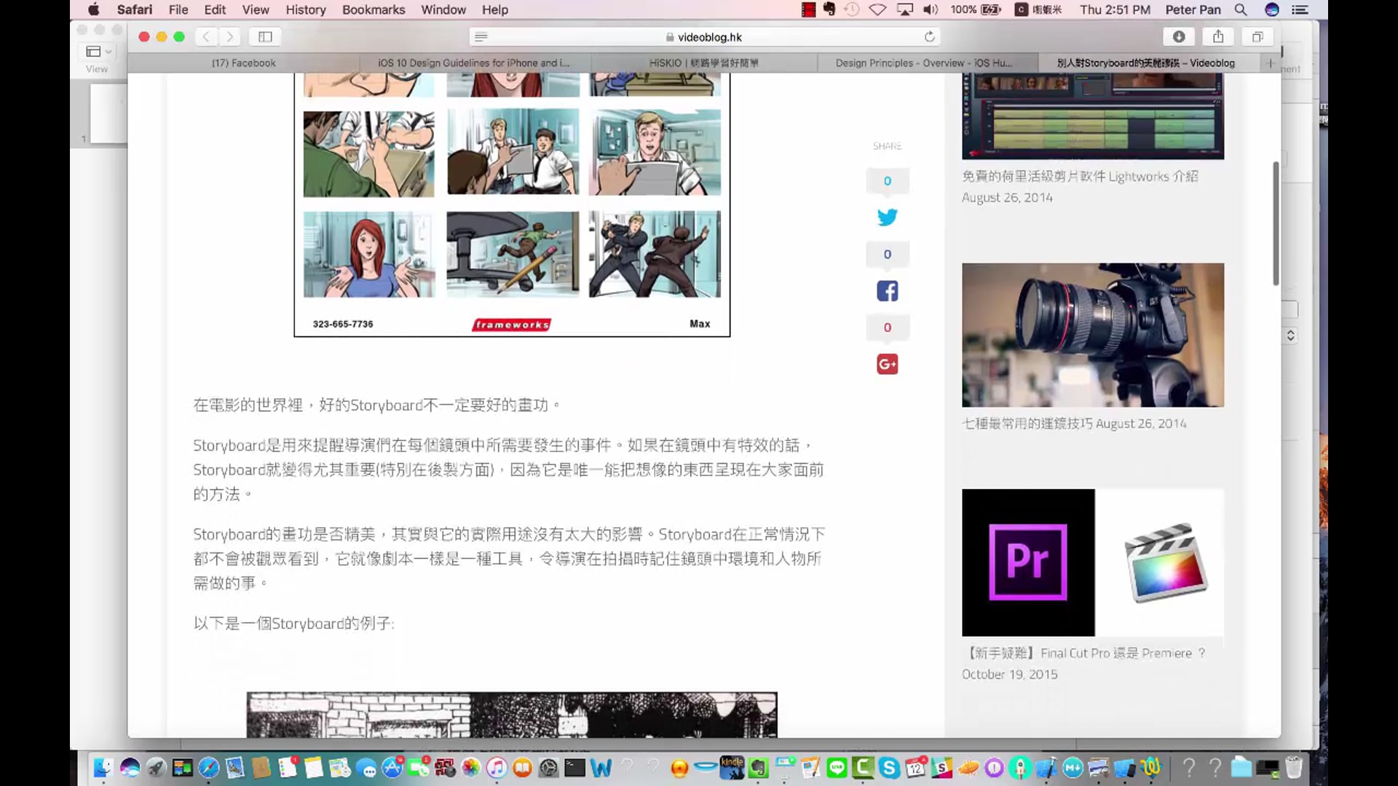Click the camera photo thumbnail in the sidebar
This screenshot has width=1398, height=786.
pos(1092,336)
